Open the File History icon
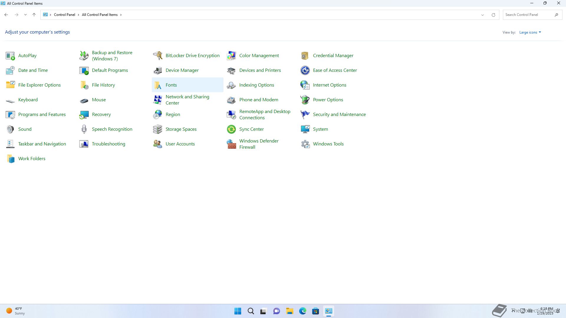The height and width of the screenshot is (318, 566). tap(84, 85)
